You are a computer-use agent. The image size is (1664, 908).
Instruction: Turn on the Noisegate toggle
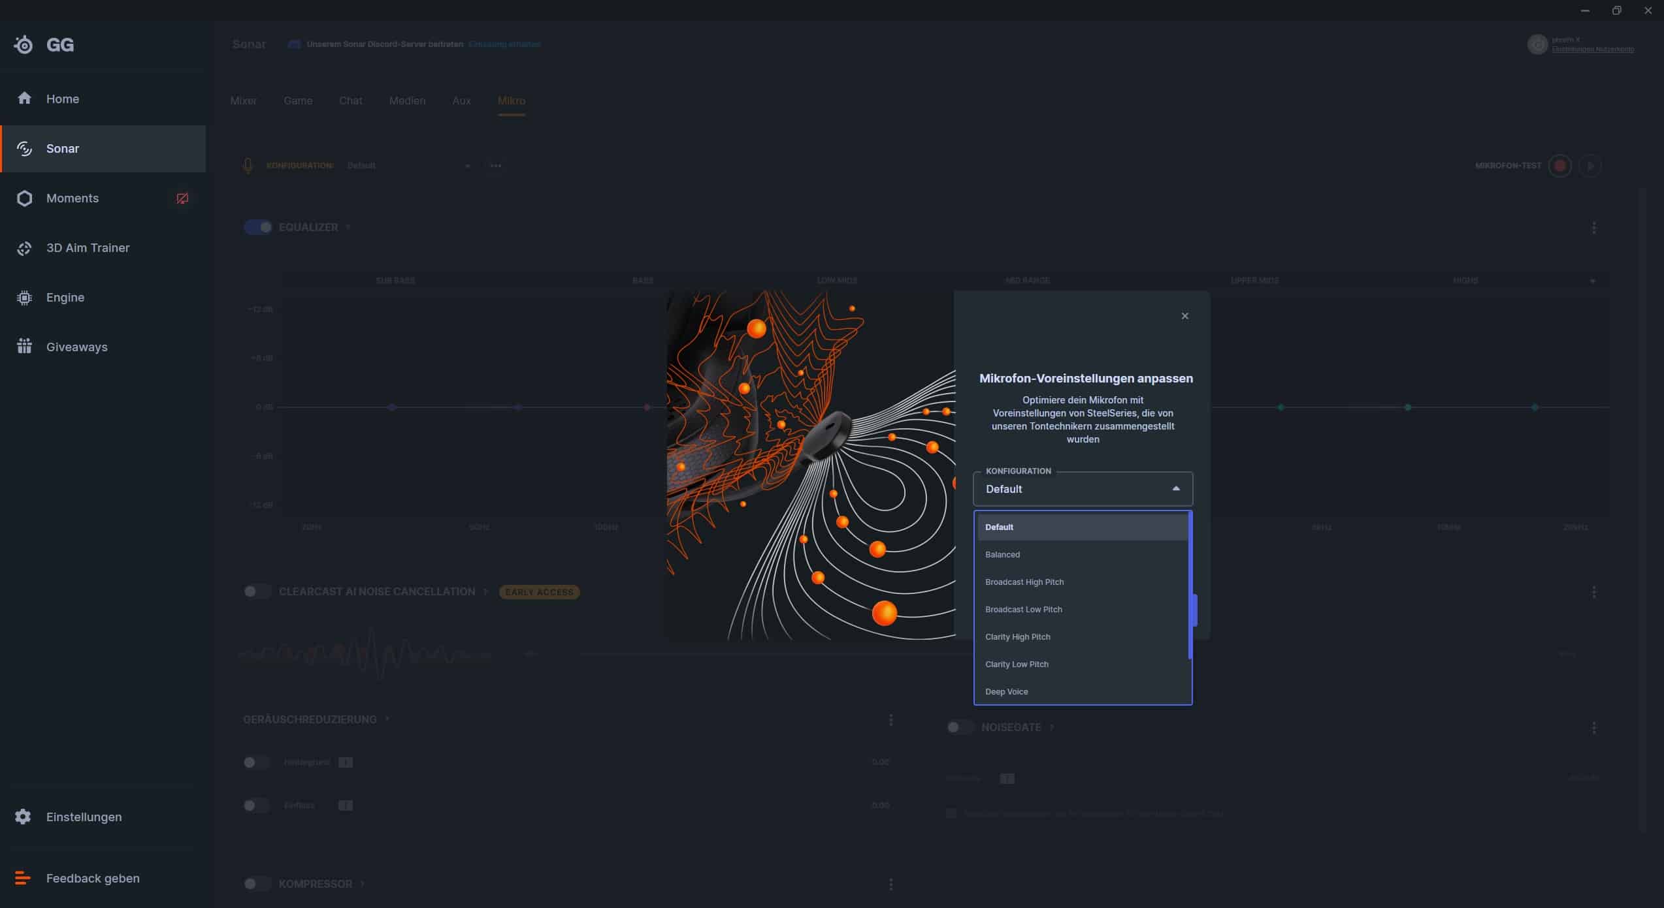[x=958, y=727]
